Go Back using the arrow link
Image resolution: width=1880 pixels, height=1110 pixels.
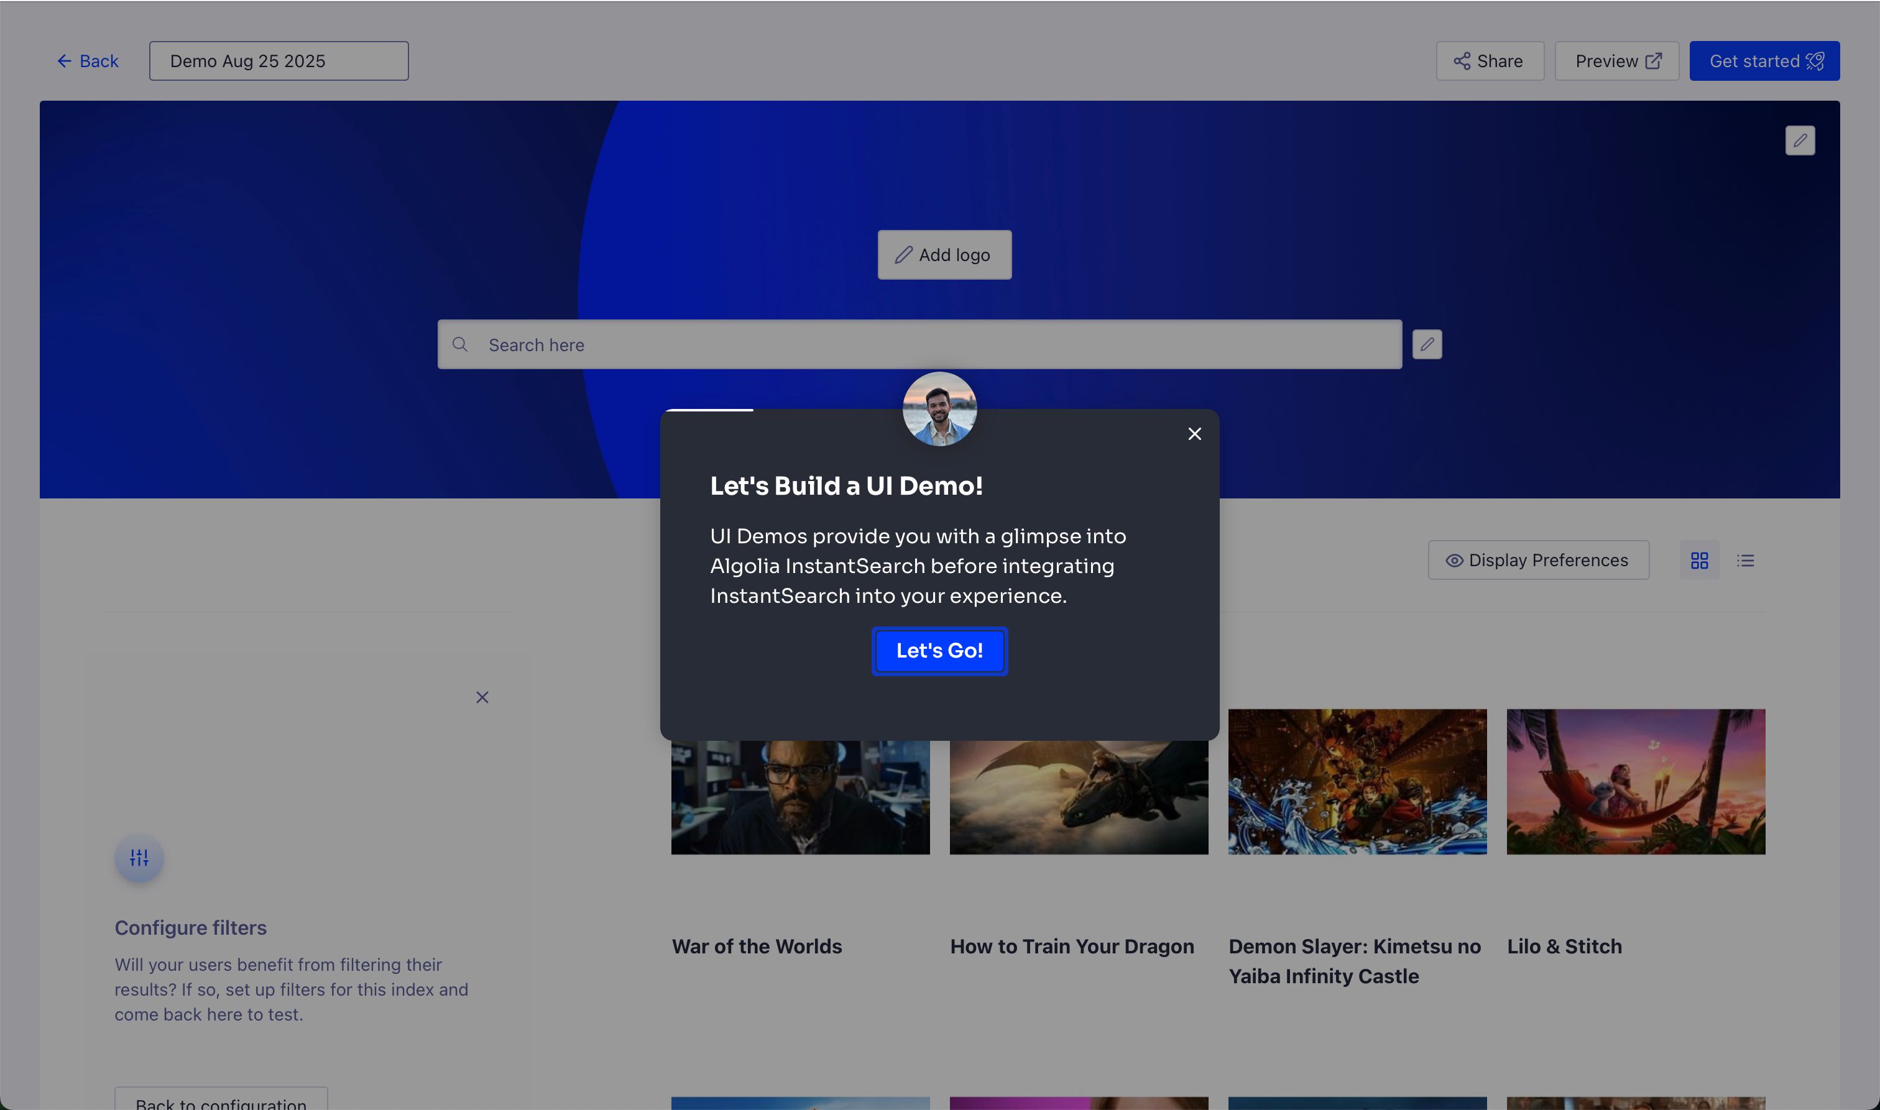(88, 62)
